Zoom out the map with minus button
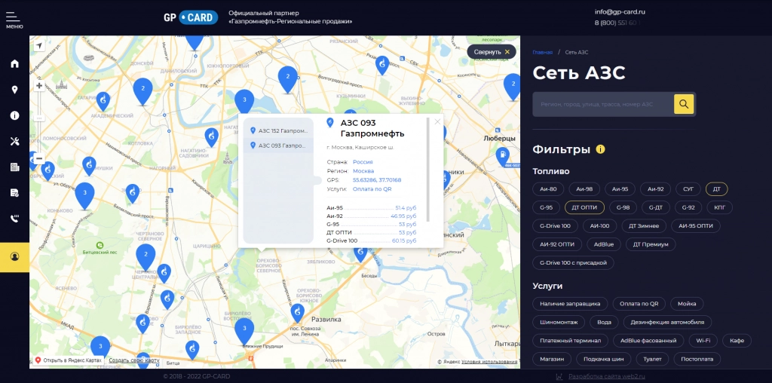 point(39,159)
